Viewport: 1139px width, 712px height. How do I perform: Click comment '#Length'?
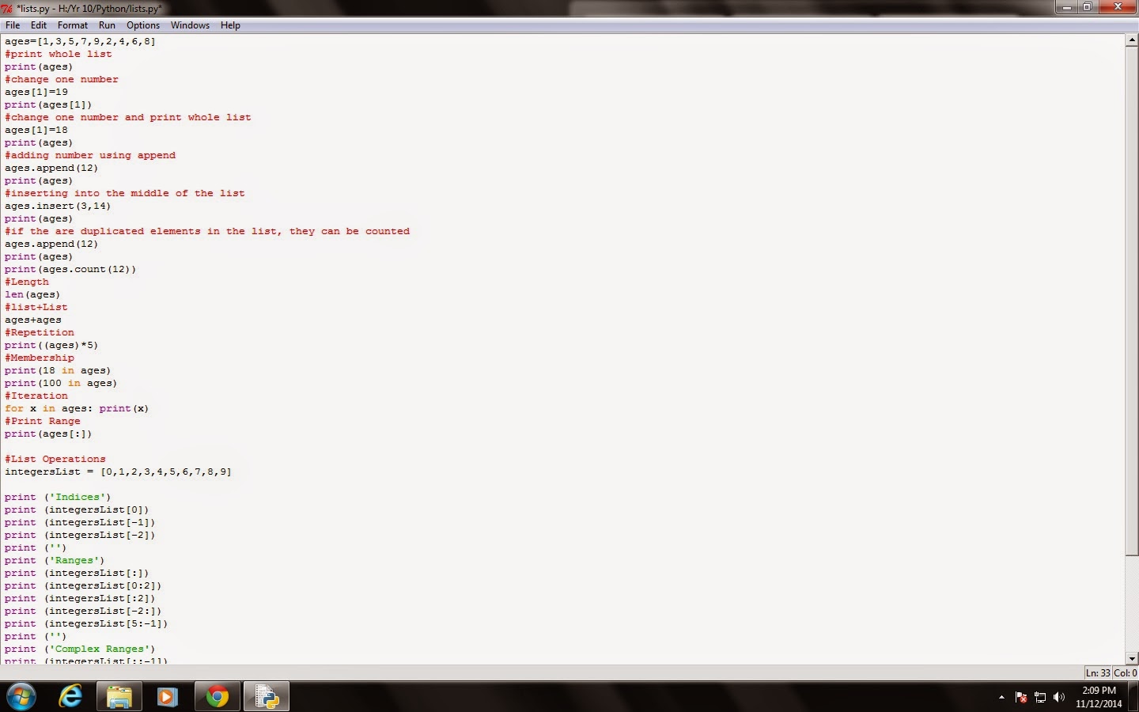click(27, 282)
